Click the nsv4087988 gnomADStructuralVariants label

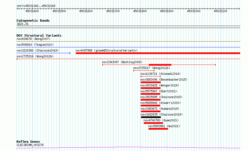[106, 51]
